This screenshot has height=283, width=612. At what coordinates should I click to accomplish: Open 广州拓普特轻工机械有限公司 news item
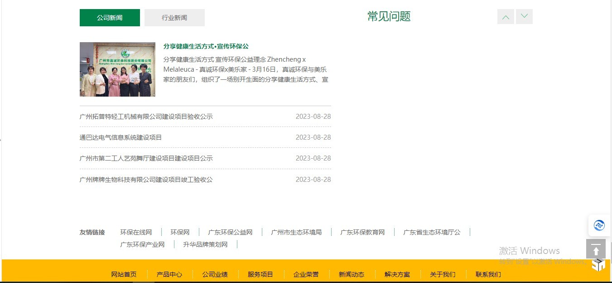[146, 117]
